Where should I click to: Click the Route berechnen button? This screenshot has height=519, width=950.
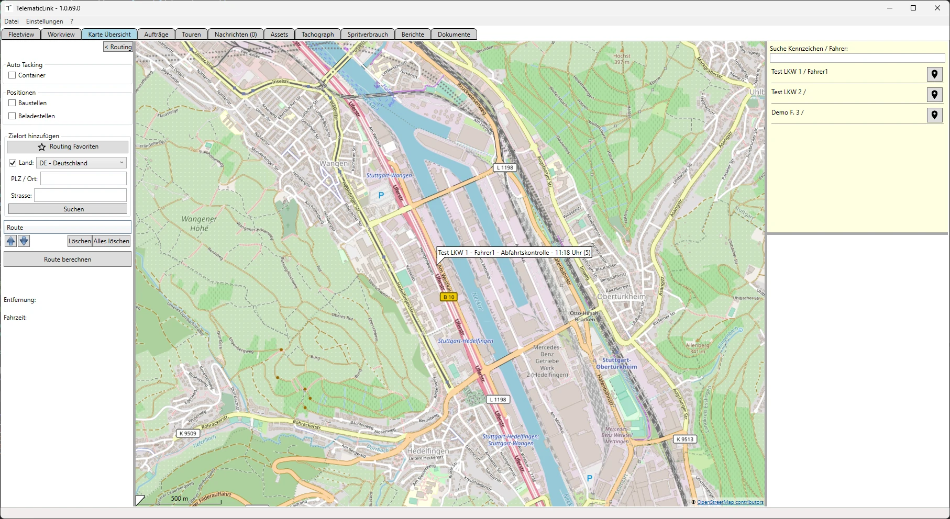coord(68,259)
